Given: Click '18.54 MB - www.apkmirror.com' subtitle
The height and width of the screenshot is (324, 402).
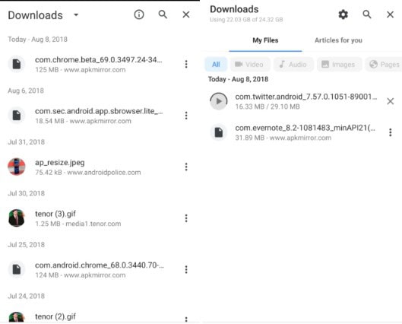Looking at the screenshot, I should point(83,121).
